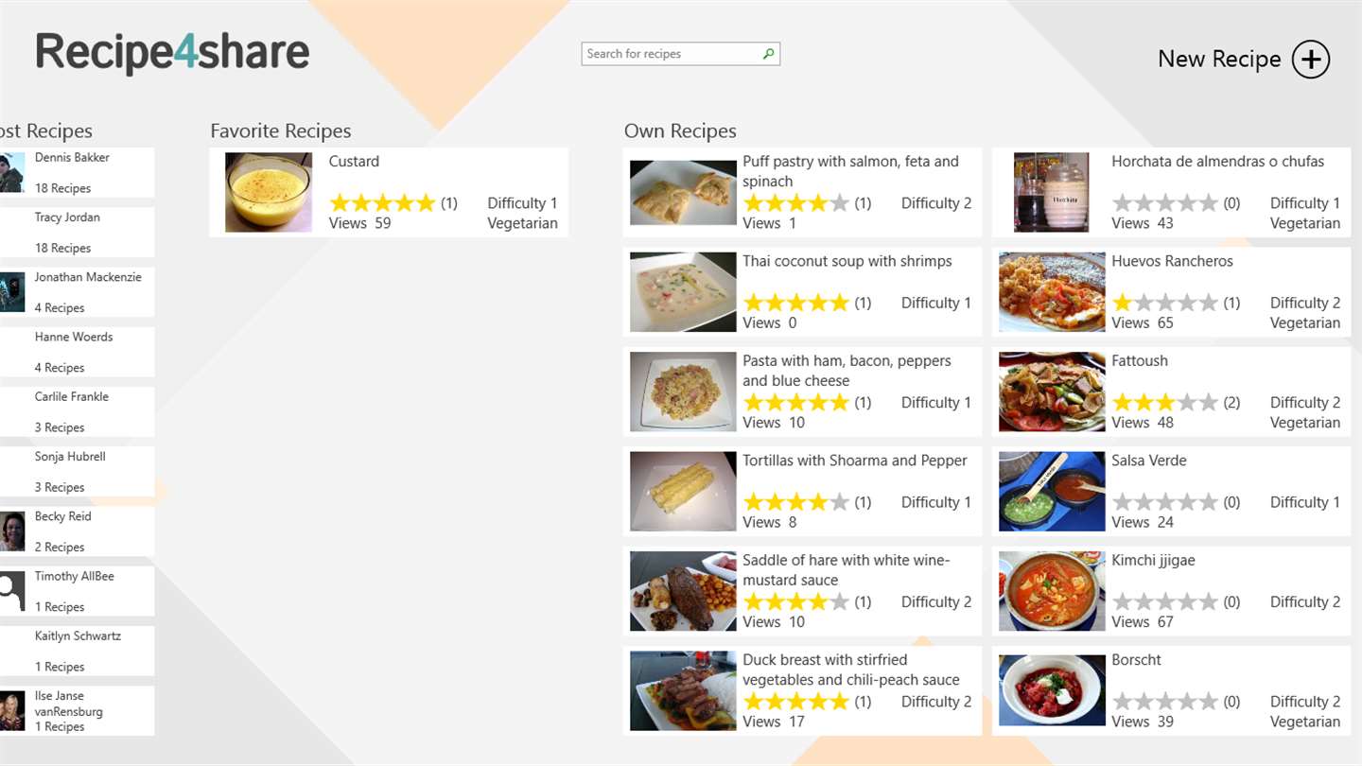Click Ilse Janse vanRensburg's avatar
1362x766 pixels.
(11, 711)
